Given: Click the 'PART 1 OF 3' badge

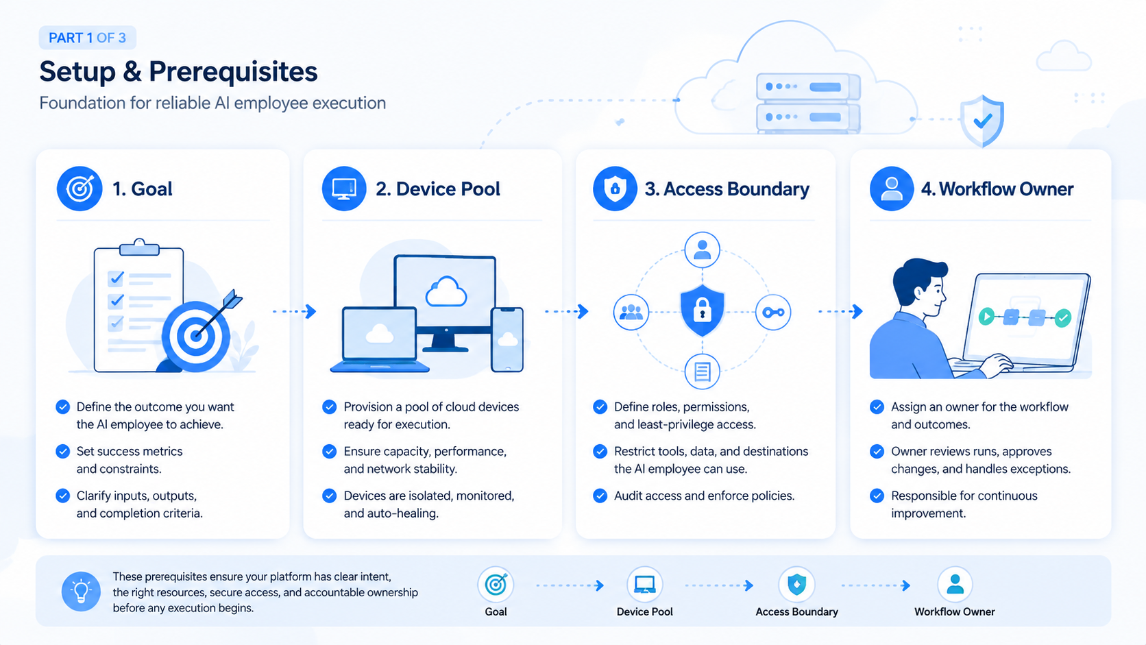Looking at the screenshot, I should click(x=87, y=38).
